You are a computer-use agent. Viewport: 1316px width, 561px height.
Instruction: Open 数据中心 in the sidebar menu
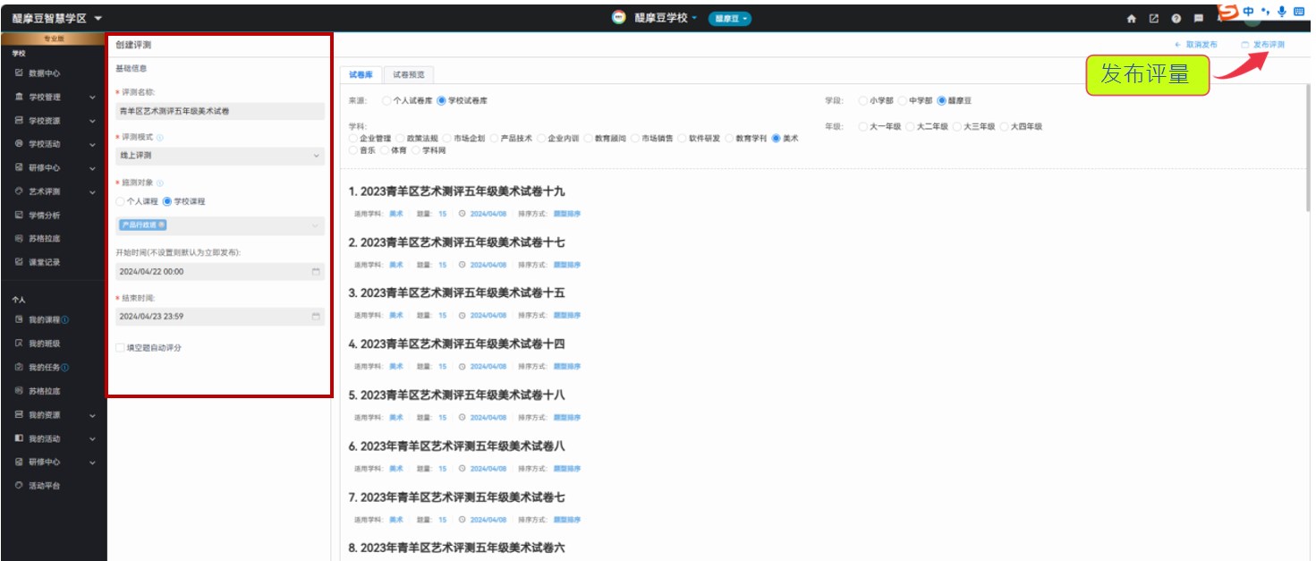click(x=44, y=73)
